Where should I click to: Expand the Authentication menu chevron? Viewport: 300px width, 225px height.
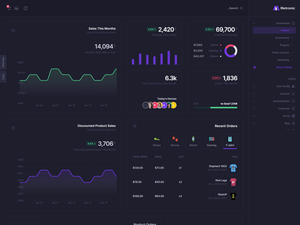point(254,101)
